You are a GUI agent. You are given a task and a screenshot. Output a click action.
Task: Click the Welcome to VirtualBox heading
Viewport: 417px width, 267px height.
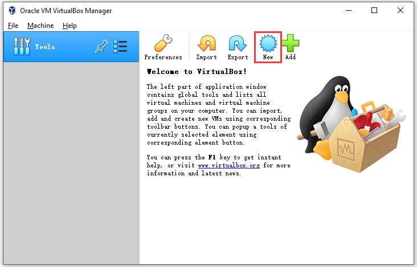point(197,72)
